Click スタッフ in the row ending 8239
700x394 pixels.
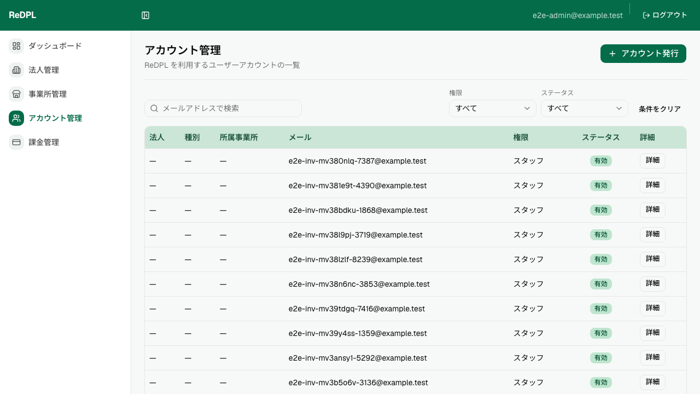(528, 259)
